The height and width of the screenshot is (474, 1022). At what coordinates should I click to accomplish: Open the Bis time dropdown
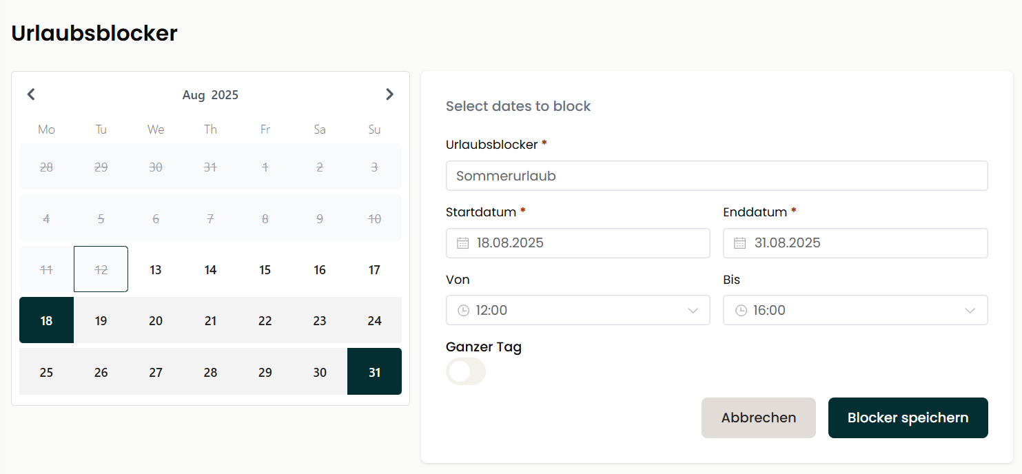tap(855, 310)
